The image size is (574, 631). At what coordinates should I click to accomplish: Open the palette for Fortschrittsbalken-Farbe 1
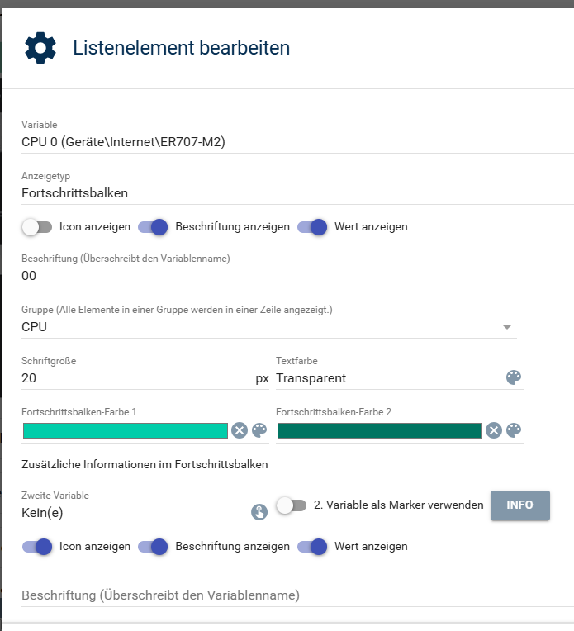click(259, 430)
